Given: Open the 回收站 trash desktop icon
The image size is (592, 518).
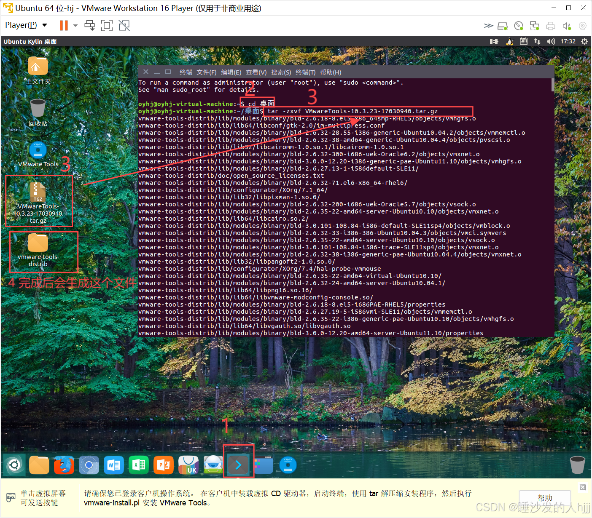Looking at the screenshot, I should [x=38, y=112].
